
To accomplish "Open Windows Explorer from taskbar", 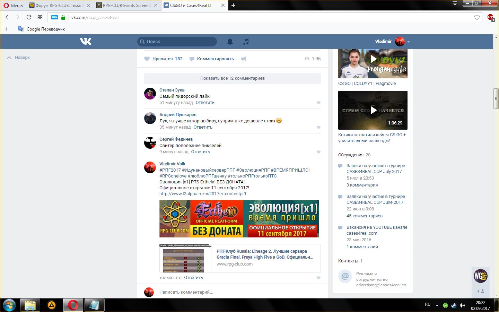I will pos(30,305).
